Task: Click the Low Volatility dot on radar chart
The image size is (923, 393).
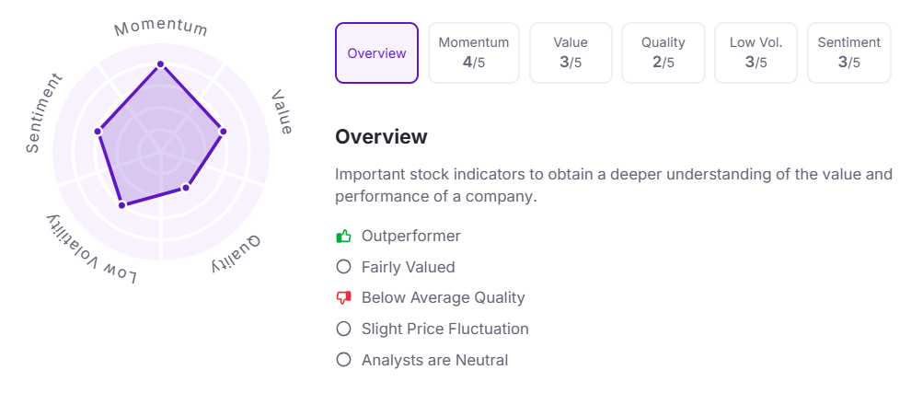Action: [121, 204]
